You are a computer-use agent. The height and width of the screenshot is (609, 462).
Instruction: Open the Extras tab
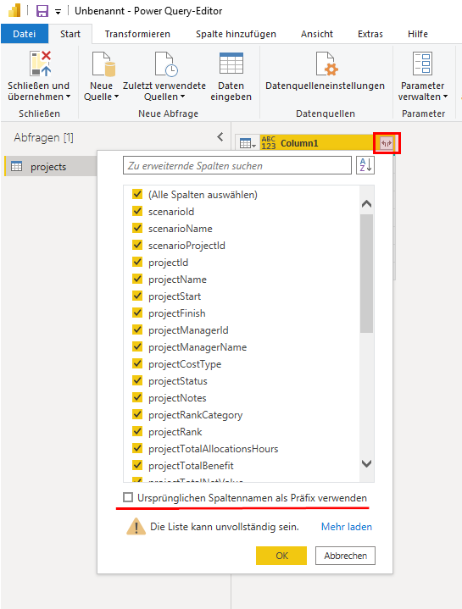[370, 34]
